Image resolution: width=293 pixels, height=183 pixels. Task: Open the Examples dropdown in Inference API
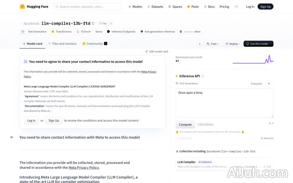click(260, 83)
